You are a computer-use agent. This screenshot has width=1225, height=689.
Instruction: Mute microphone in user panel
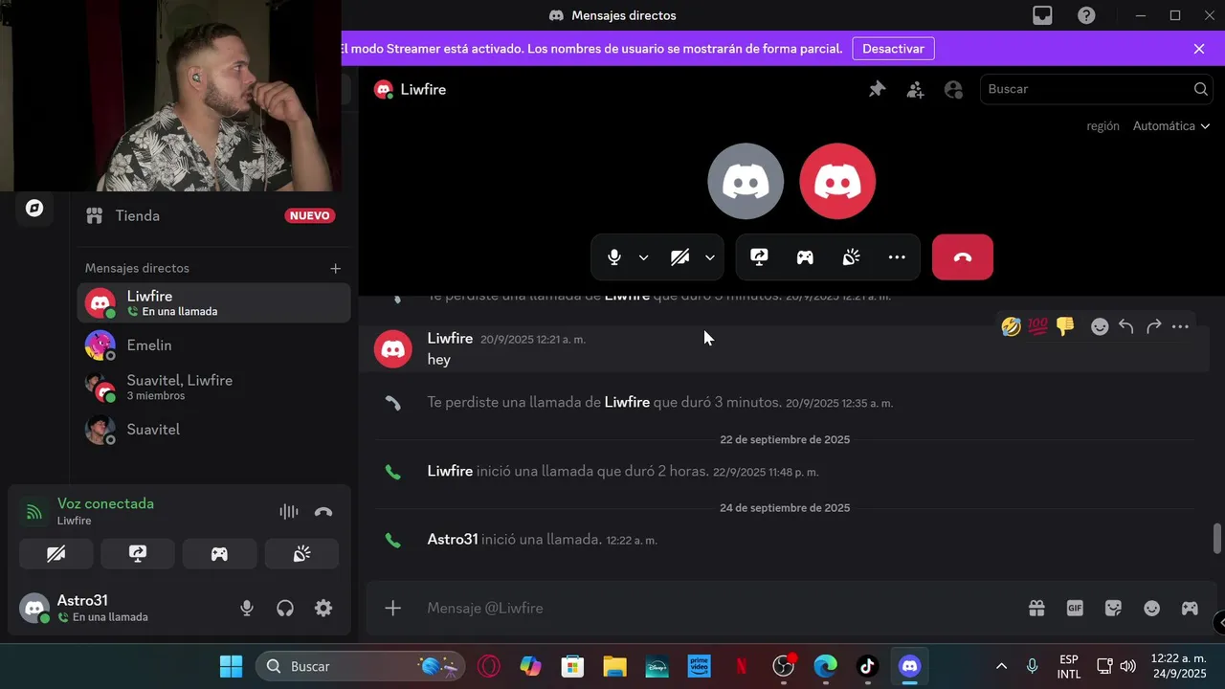pyautogui.click(x=247, y=608)
